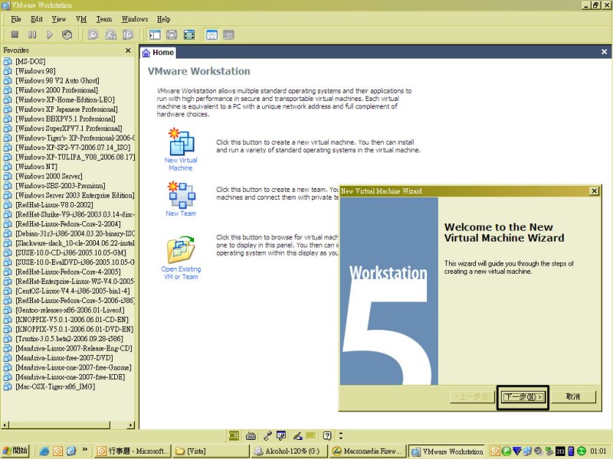Click the Cancel button in the wizard
This screenshot has width=613, height=459.
[x=573, y=397]
